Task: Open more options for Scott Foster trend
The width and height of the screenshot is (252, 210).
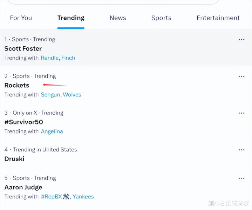Action: (x=241, y=40)
